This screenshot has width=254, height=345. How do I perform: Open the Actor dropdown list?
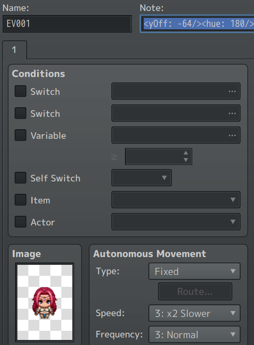click(176, 222)
